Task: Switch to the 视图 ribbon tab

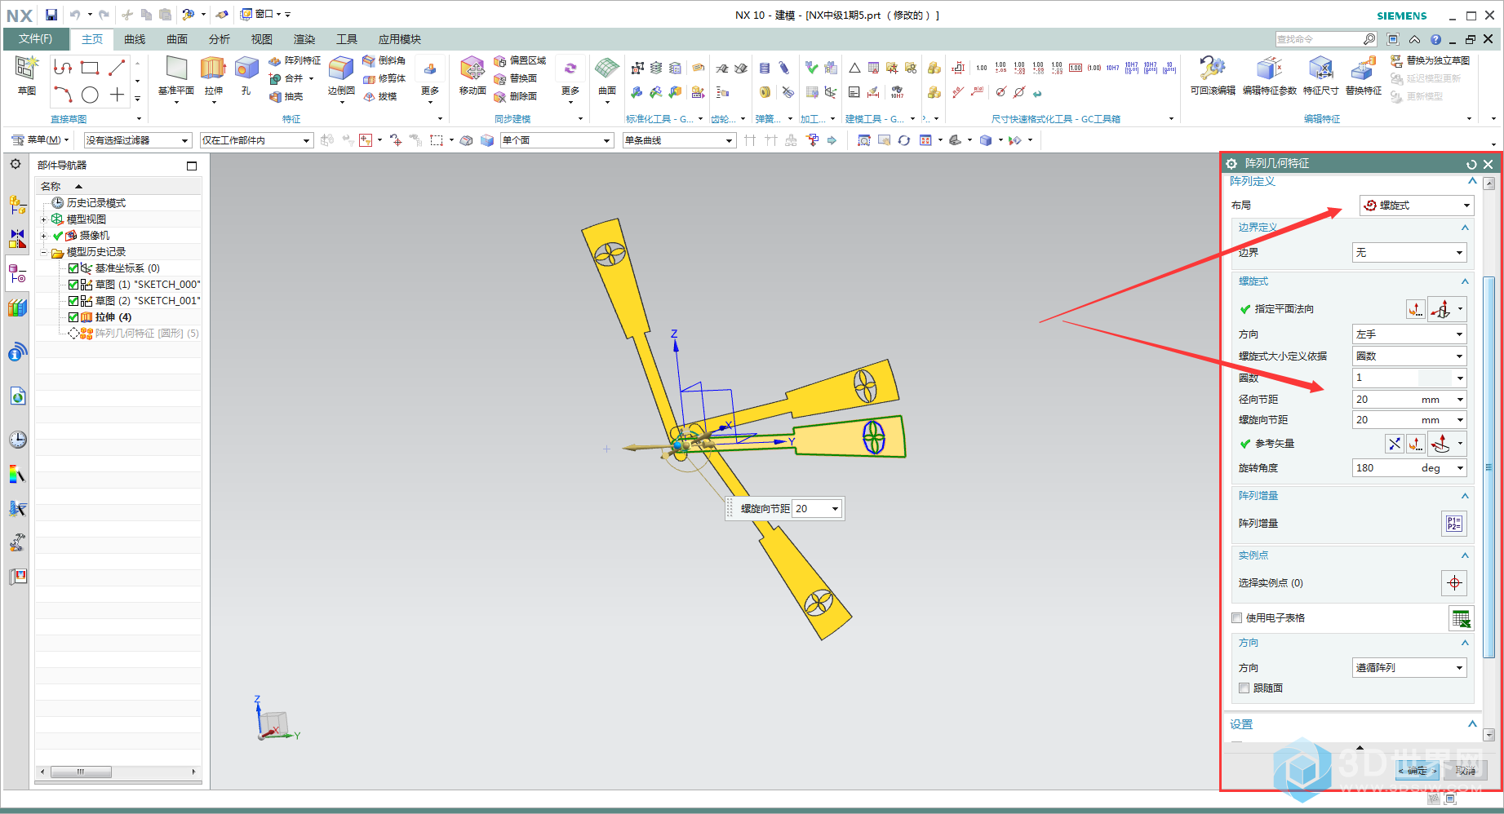Action: click(x=262, y=39)
